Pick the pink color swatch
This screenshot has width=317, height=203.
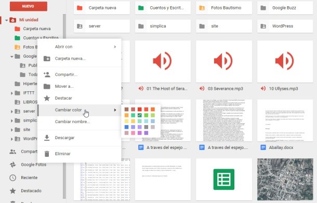133,133
